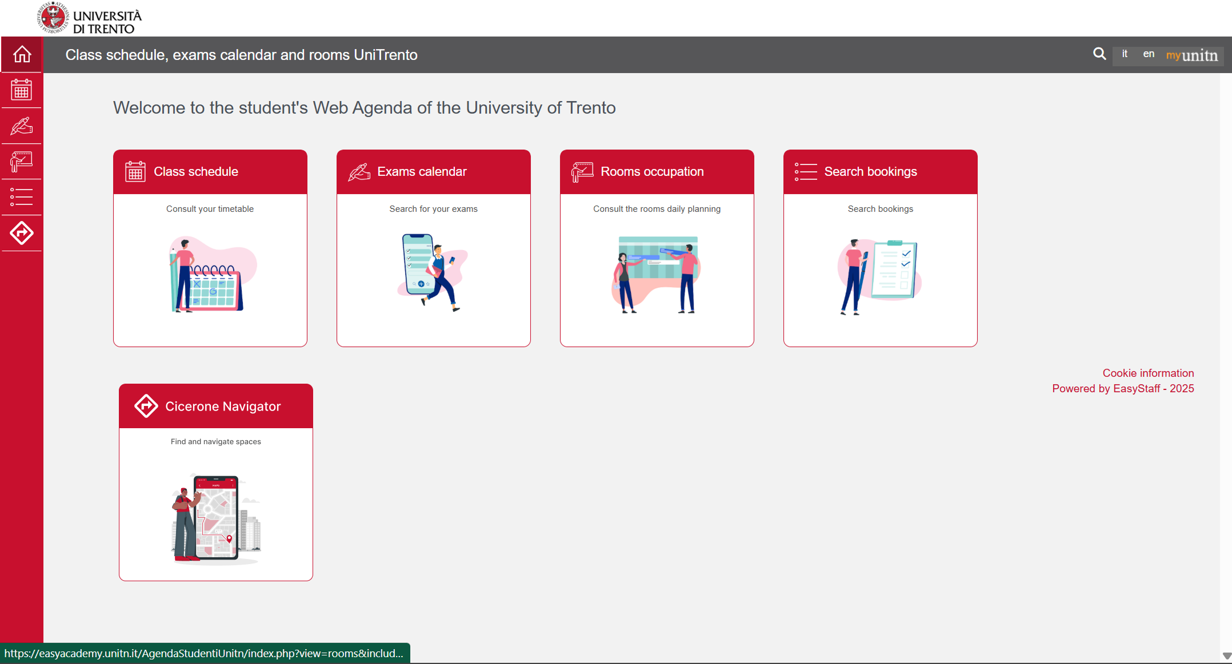Open the Exams calendar card header
The image size is (1232, 664).
pos(433,172)
